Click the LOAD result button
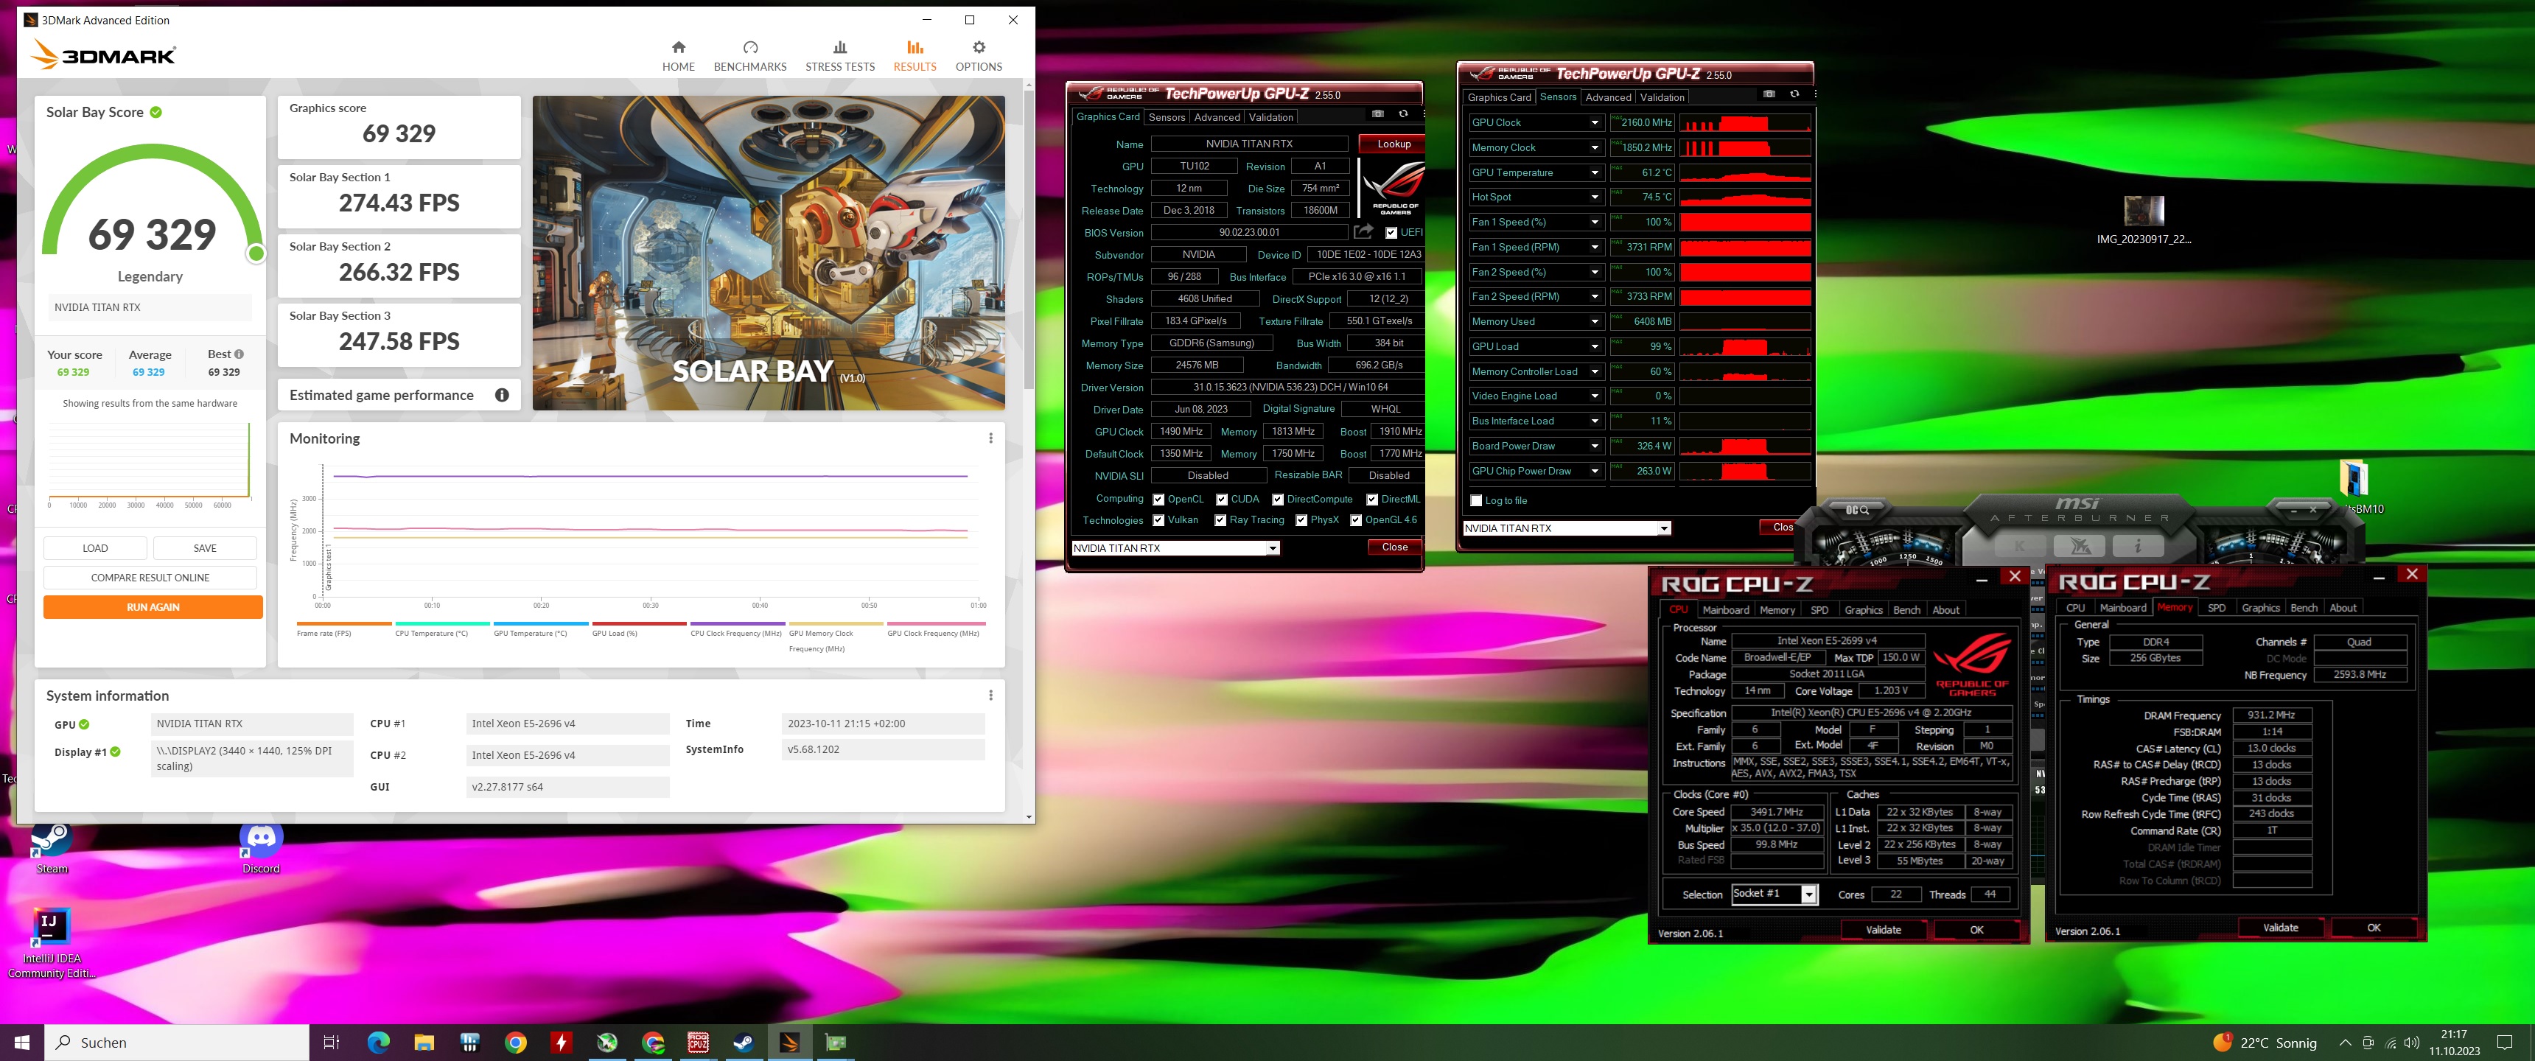The image size is (2535, 1061). pyautogui.click(x=96, y=548)
